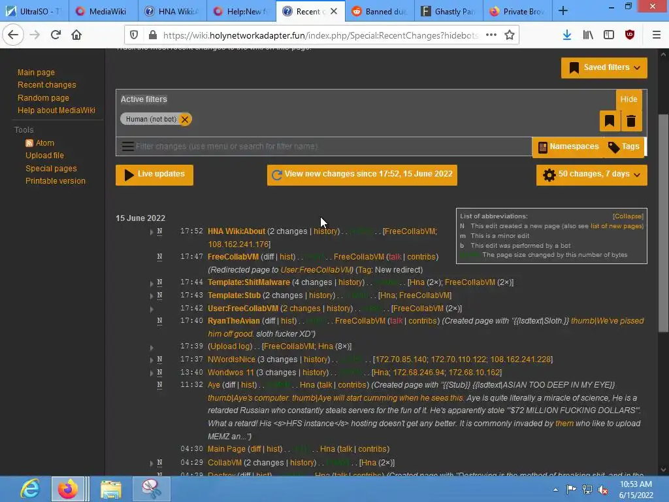Open the Tags filter menu
The height and width of the screenshot is (502, 669).
pos(624,147)
